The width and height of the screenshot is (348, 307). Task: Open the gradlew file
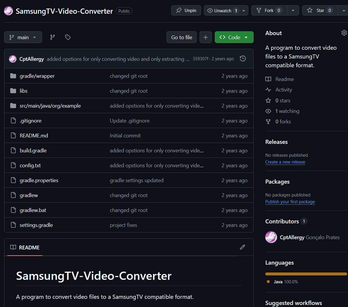pyautogui.click(x=29, y=195)
